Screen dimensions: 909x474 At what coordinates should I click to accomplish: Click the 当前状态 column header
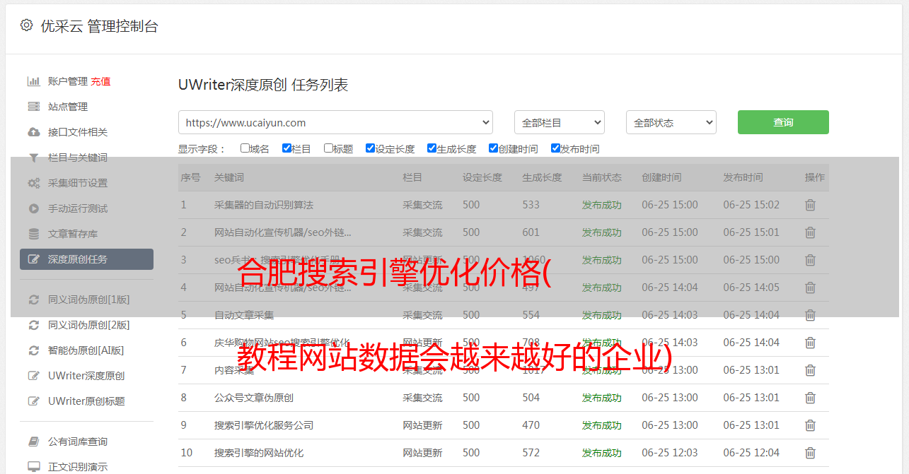coord(602,177)
